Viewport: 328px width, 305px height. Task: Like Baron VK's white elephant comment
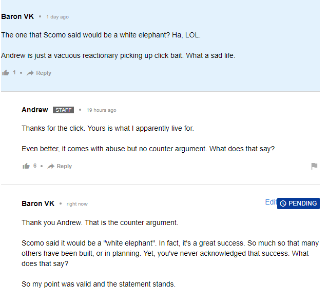coord(6,73)
